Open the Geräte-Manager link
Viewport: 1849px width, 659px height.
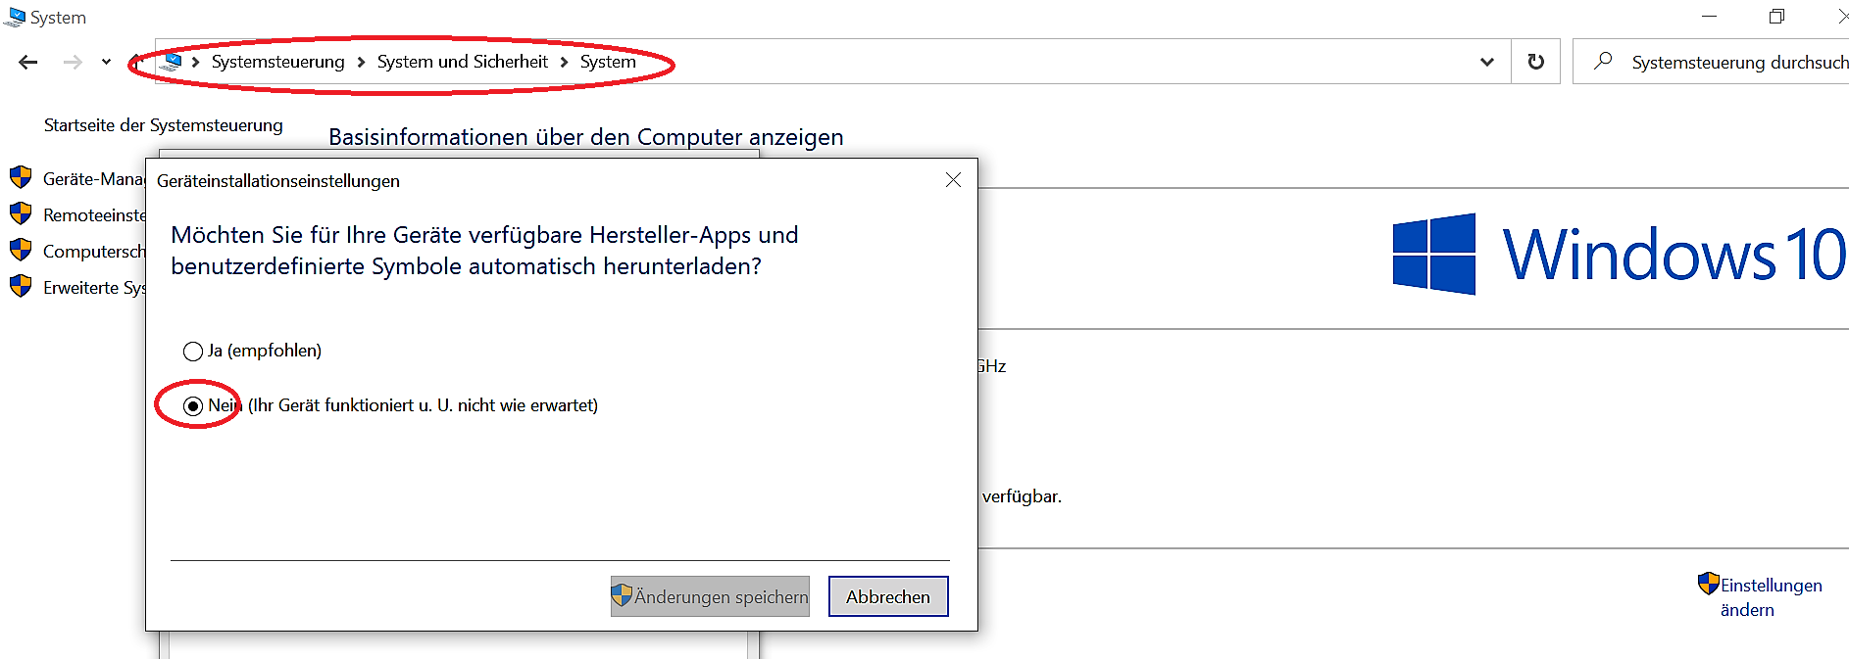point(94,179)
